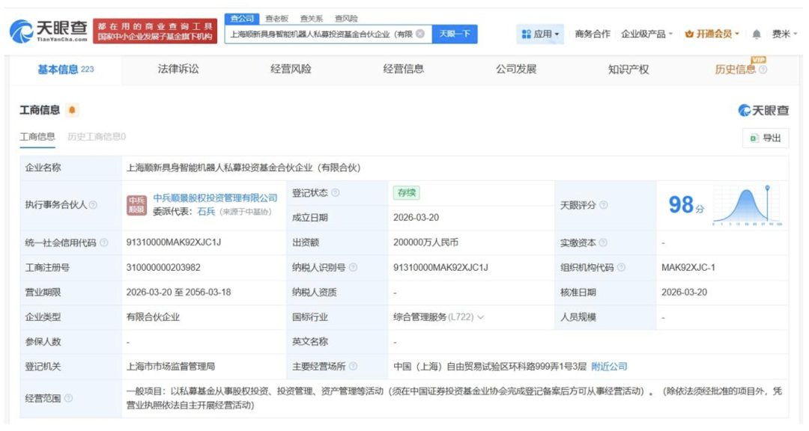Image resolution: width=809 pixels, height=431 pixels.
Task: Click help icon next to 统一社会信用代码
Action: coord(103,242)
